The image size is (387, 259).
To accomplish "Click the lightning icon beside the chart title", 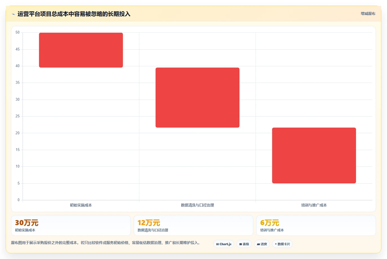I will [13, 14].
